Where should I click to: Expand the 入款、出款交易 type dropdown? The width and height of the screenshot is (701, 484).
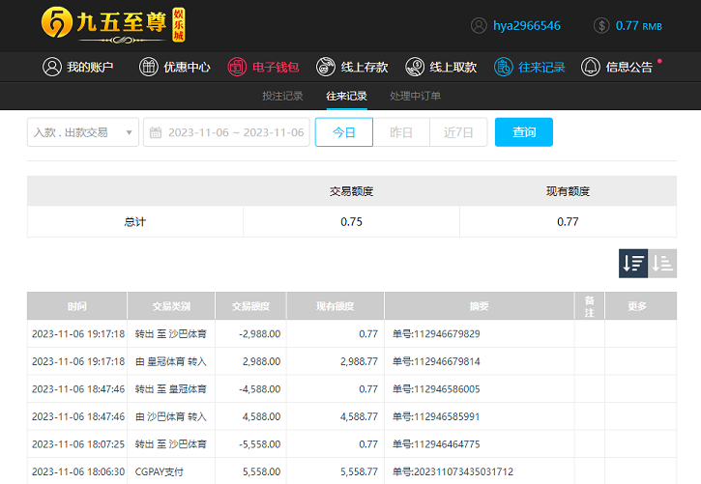[x=83, y=132]
